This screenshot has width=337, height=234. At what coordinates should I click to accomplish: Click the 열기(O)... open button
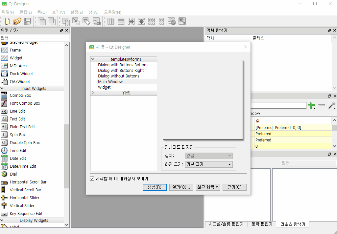click(181, 187)
